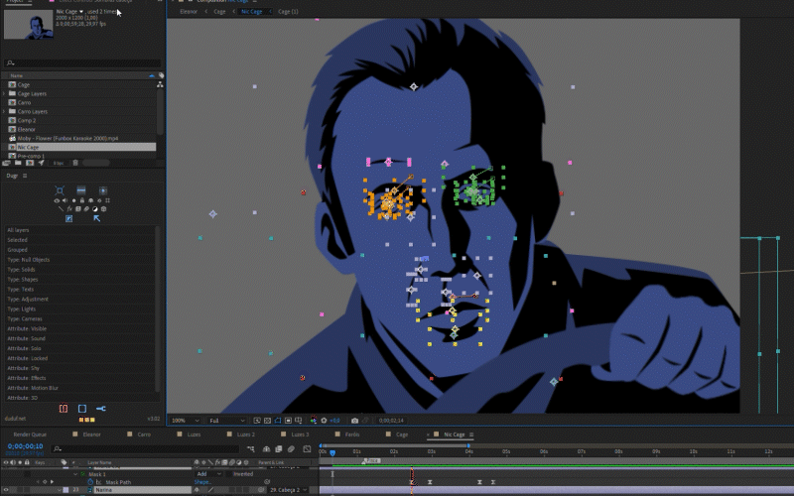This screenshot has width=794, height=496.
Task: Switch to the Luzes 2 timeline tab
Action: [246, 434]
